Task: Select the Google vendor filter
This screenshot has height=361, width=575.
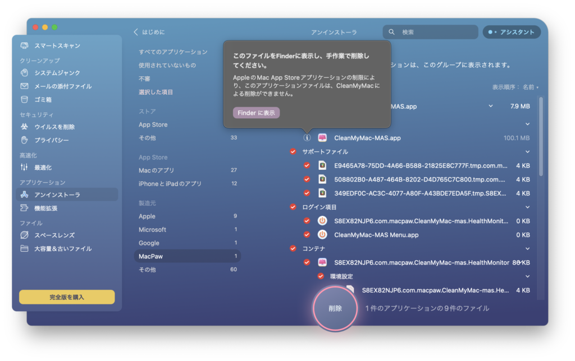Action: pyautogui.click(x=188, y=243)
